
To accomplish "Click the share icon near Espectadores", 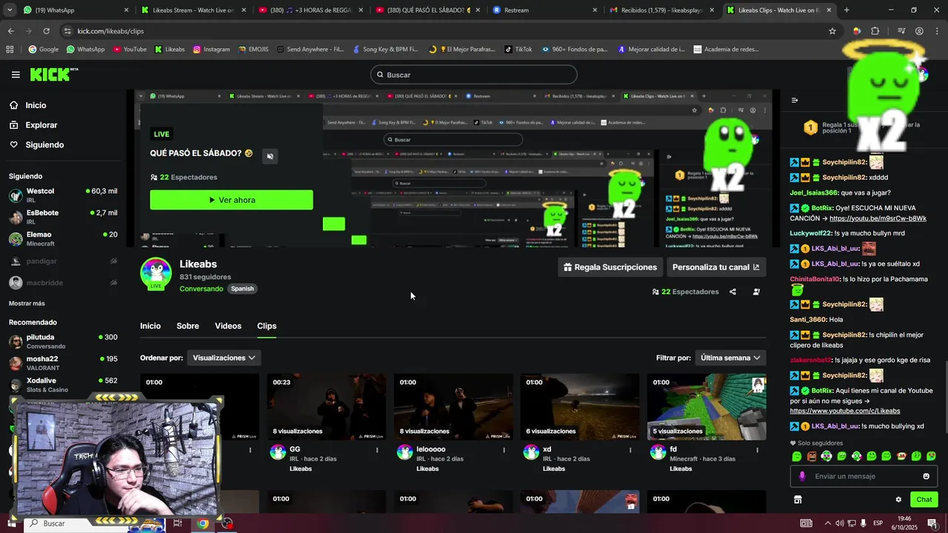I will point(732,292).
